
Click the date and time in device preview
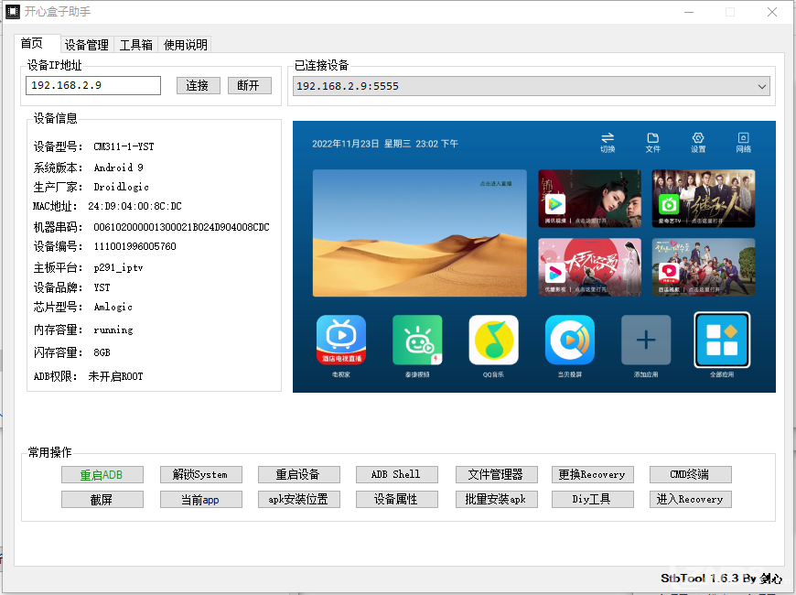[385, 144]
